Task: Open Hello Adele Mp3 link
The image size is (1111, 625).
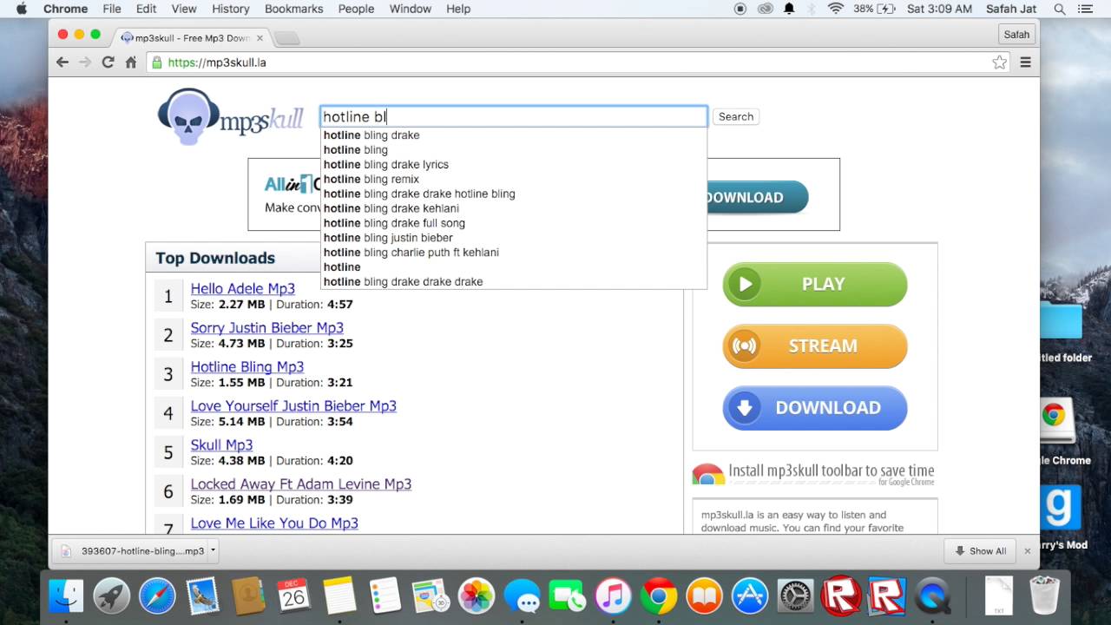Action: tap(243, 288)
